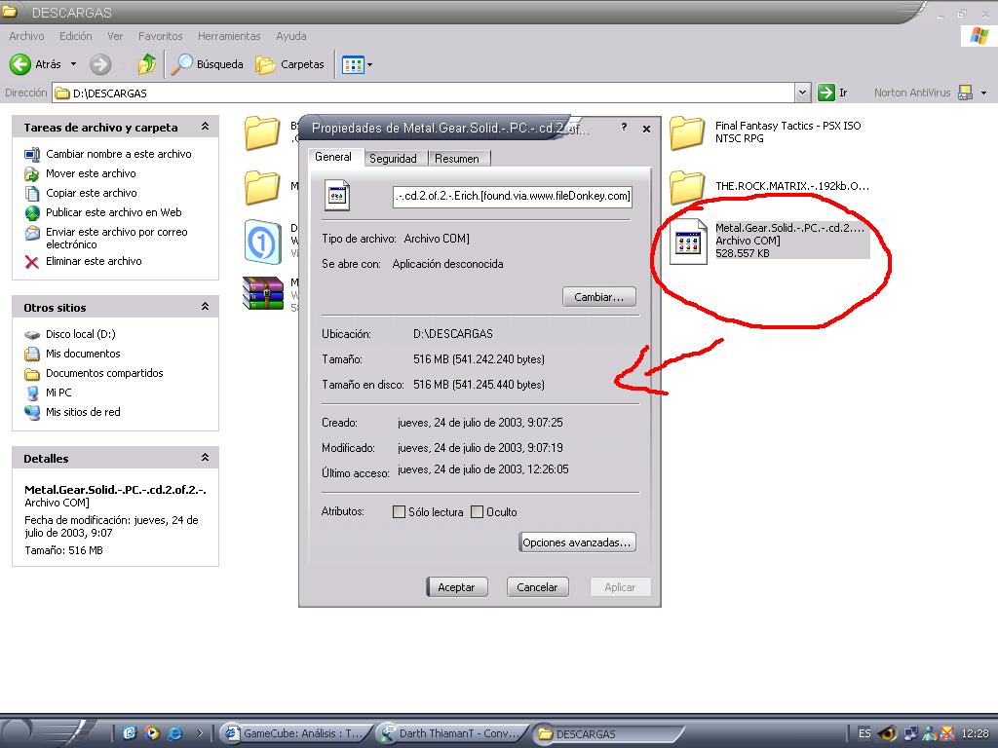998x748 pixels.
Task: Collapse the Detalles panel
Action: point(205,458)
